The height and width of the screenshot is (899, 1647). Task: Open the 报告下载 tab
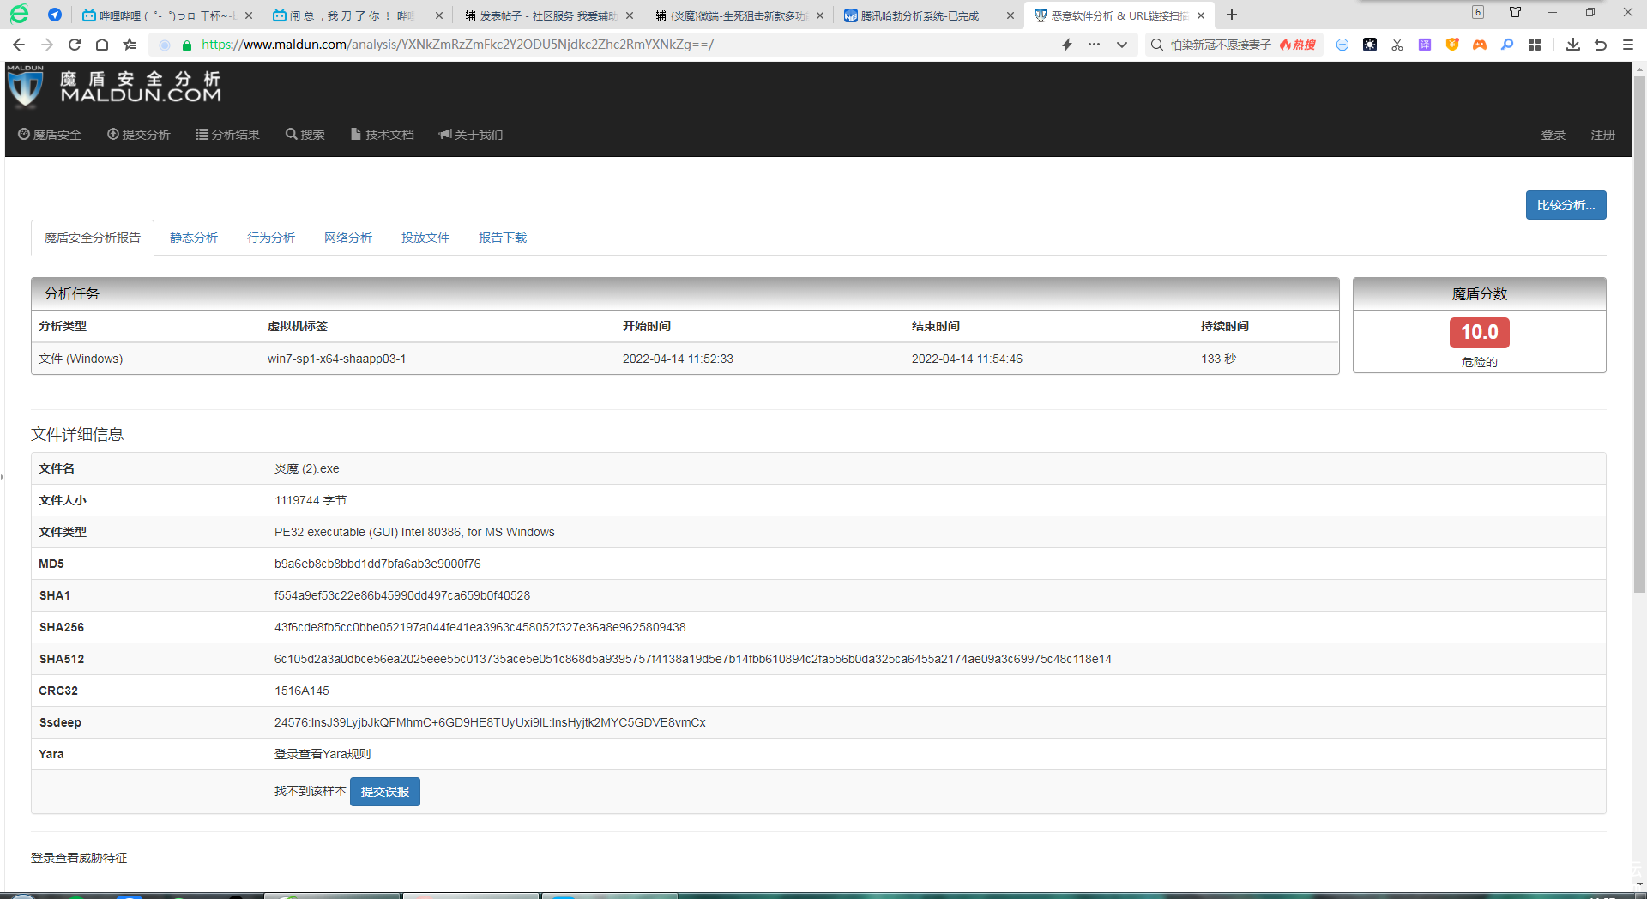point(503,238)
